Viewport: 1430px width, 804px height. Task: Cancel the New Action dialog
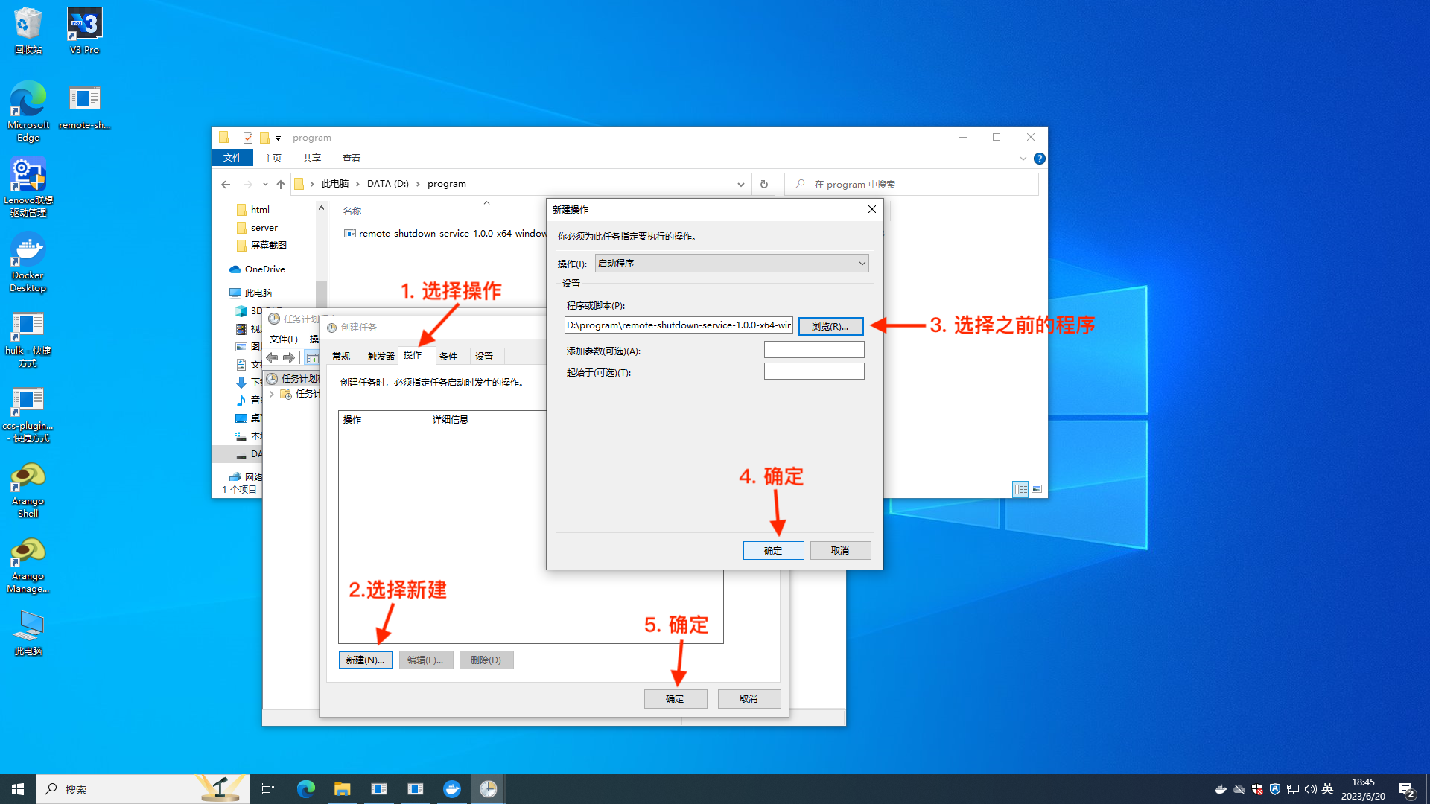pyautogui.click(x=840, y=550)
